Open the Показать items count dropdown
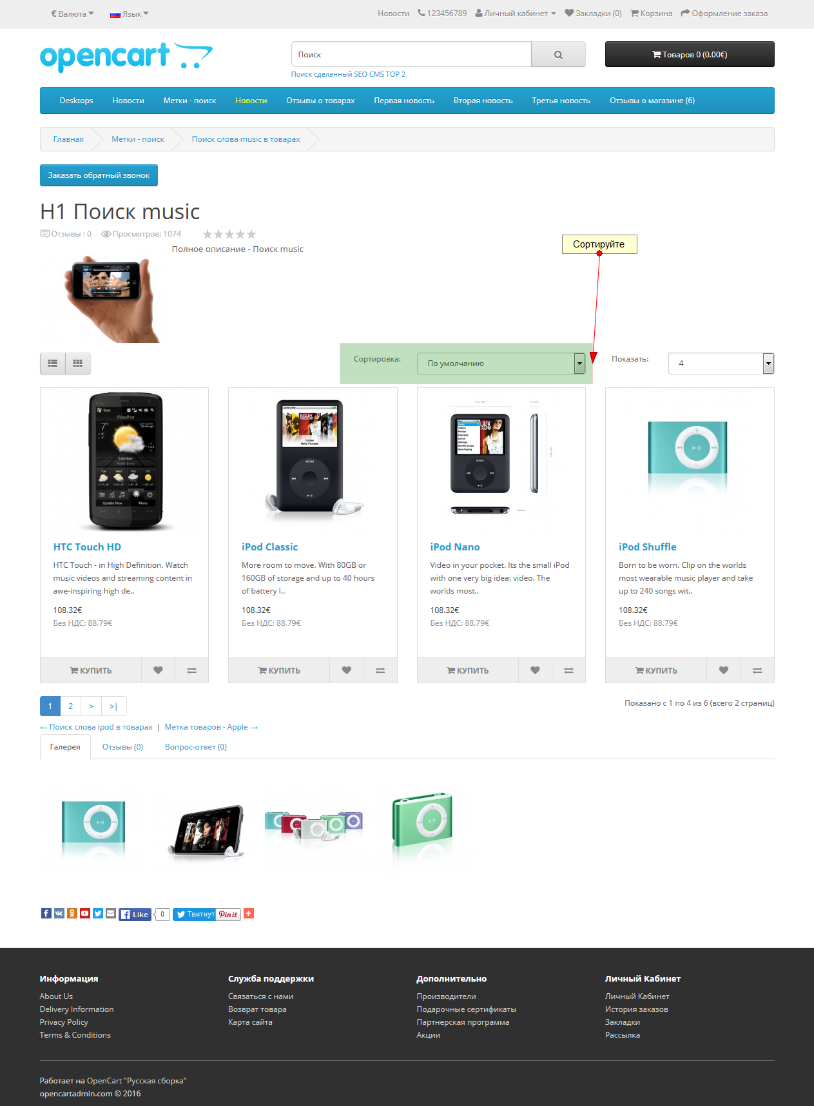This screenshot has height=1106, width=814. (721, 364)
